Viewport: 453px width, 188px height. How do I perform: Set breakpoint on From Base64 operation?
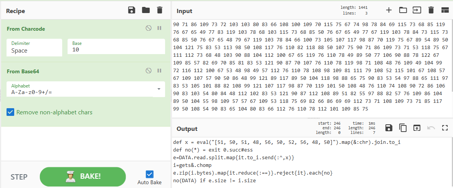[159, 71]
